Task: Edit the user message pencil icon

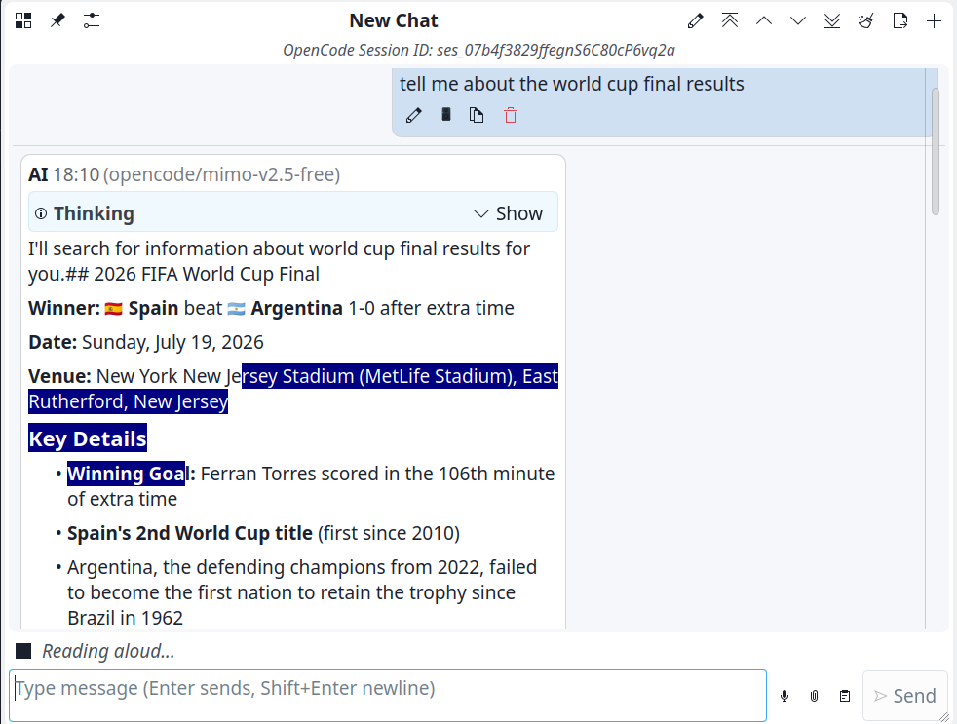Action: pos(414,115)
